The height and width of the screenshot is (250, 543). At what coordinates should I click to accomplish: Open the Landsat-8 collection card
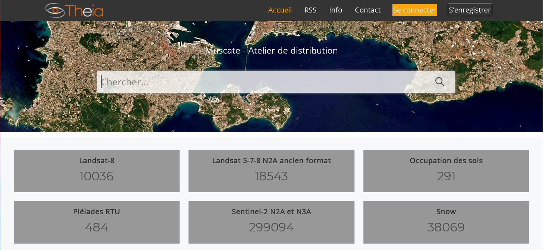(x=97, y=171)
